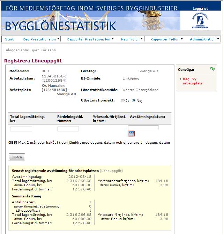Click the Sammanfattning heading
Image resolution: width=223 pixels, height=234 pixels.
pos(27,196)
